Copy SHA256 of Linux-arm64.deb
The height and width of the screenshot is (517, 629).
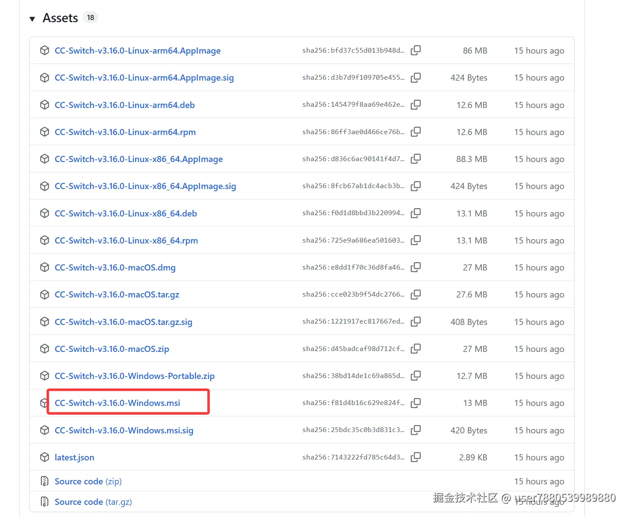click(x=416, y=105)
